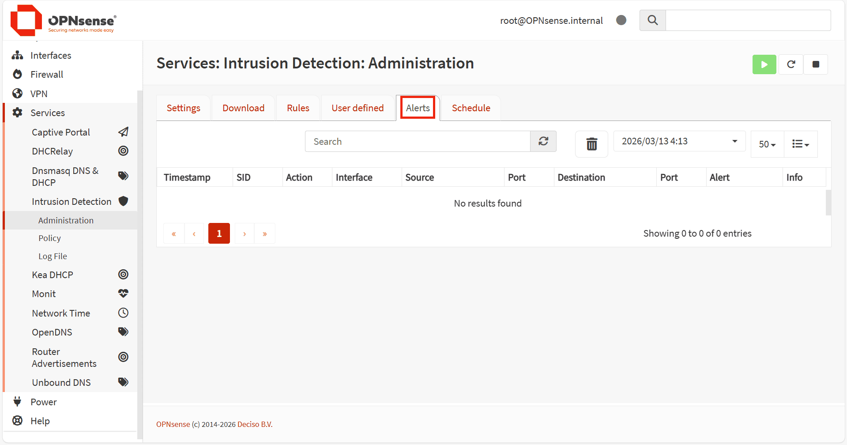This screenshot has width=847, height=445.
Task: Click the Captive Portal paper plane icon
Action: coord(124,132)
